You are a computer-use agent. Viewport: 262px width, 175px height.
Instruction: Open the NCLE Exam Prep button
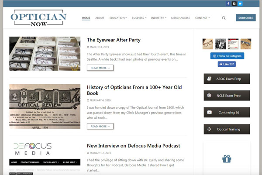227,96
